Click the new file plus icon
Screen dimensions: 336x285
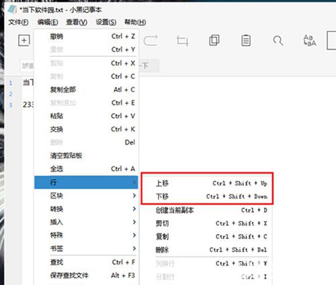[x=24, y=40]
